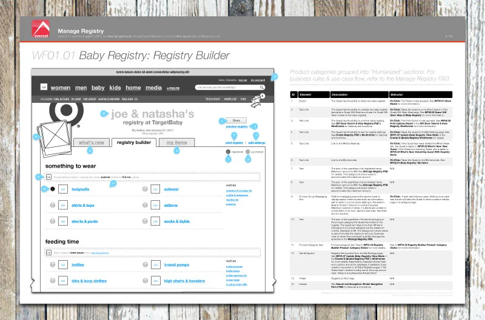Select the registry builder tab
Image resolution: width=485 pixels, height=320 pixels.
click(134, 142)
